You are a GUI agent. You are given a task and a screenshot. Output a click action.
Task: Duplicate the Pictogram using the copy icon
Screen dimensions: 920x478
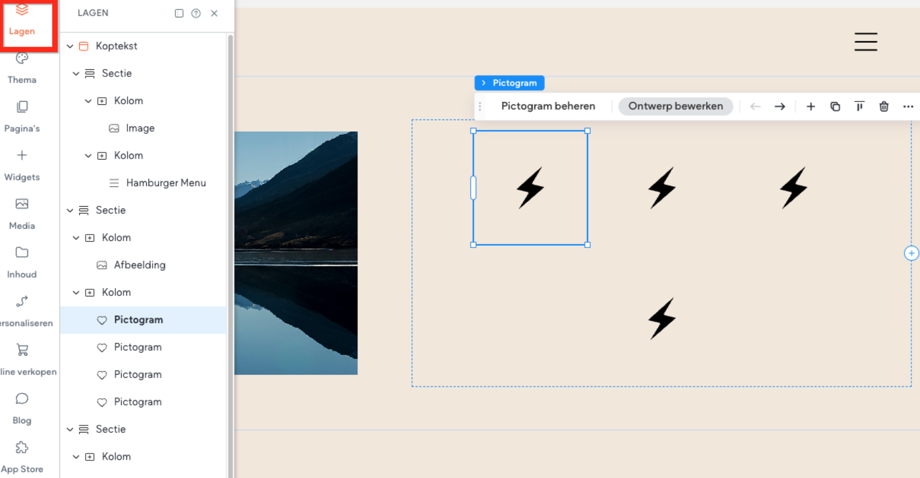point(835,106)
